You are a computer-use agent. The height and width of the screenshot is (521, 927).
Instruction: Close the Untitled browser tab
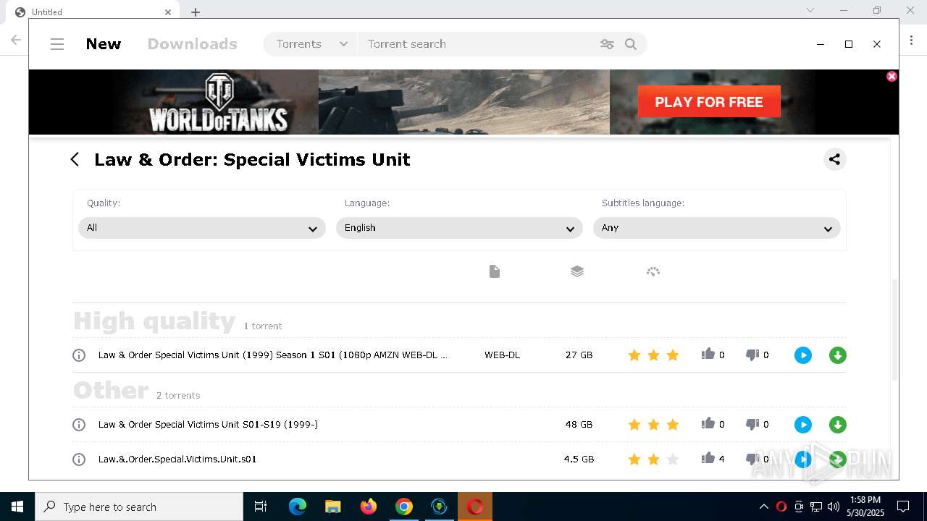coord(168,12)
